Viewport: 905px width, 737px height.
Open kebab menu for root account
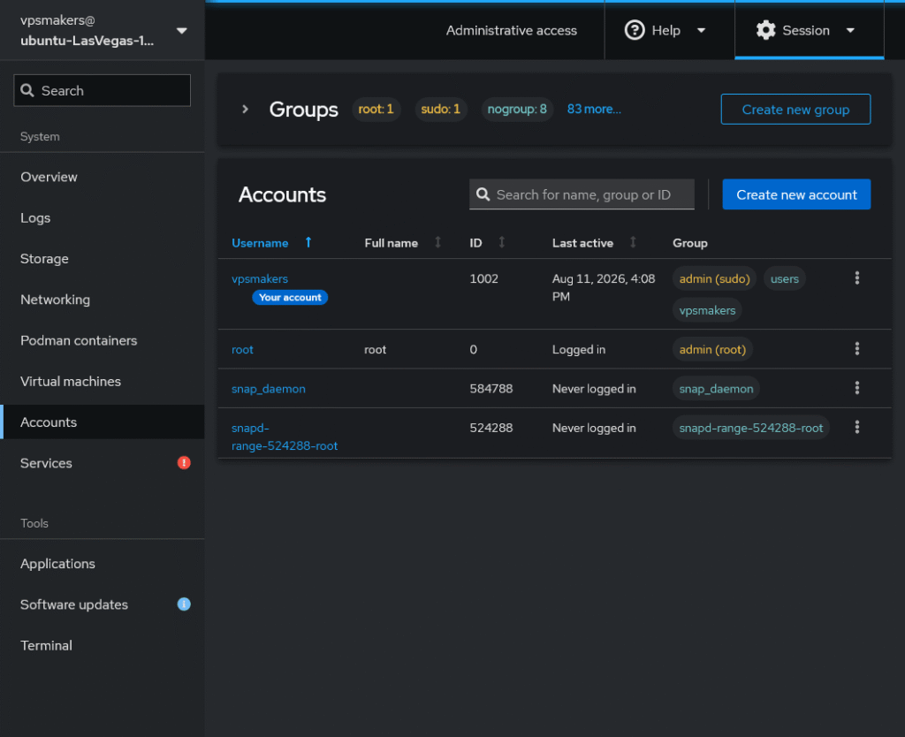[856, 348]
